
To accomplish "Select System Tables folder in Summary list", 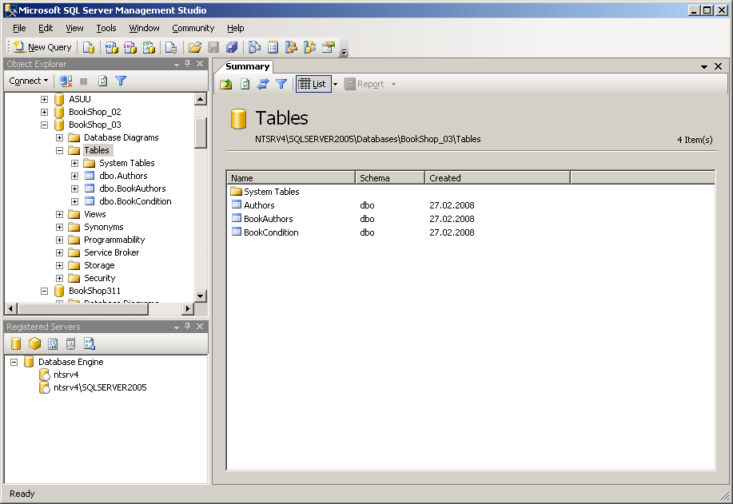I will [271, 192].
